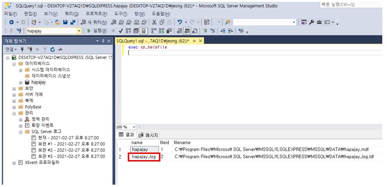The image size is (387, 187).
Task: Click the Database Engine Query icon
Action: click(x=114, y=22)
